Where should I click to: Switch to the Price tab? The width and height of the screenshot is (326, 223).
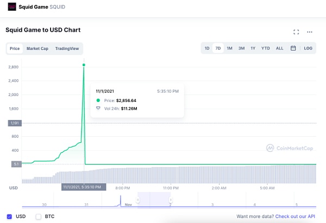click(15, 48)
